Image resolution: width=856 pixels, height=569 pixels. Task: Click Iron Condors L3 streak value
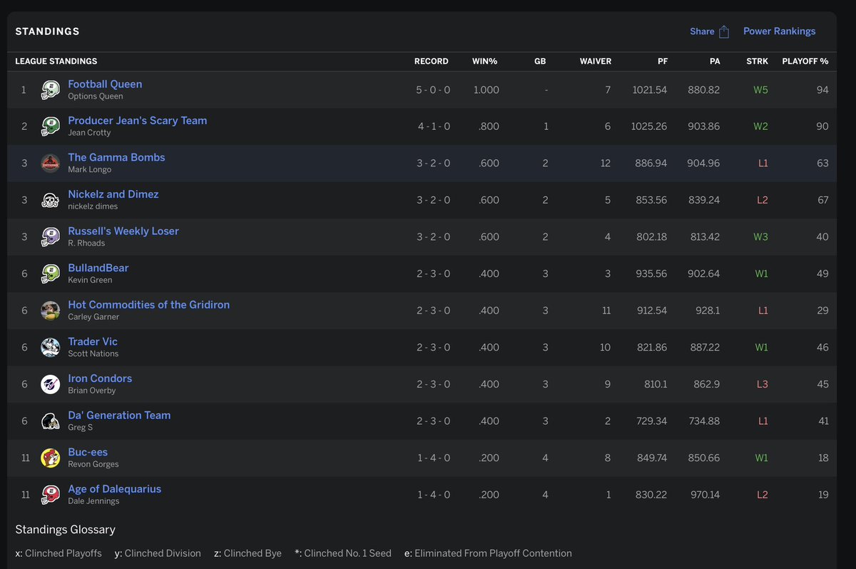point(763,384)
